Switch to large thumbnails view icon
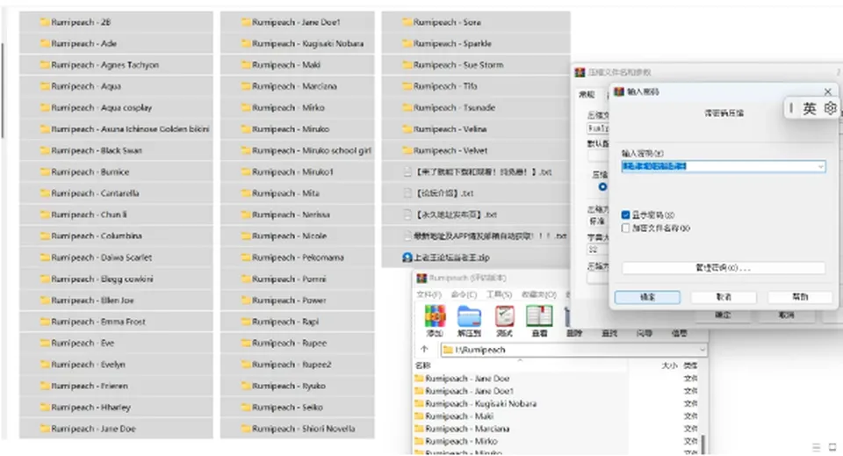843x456 pixels. (832, 447)
